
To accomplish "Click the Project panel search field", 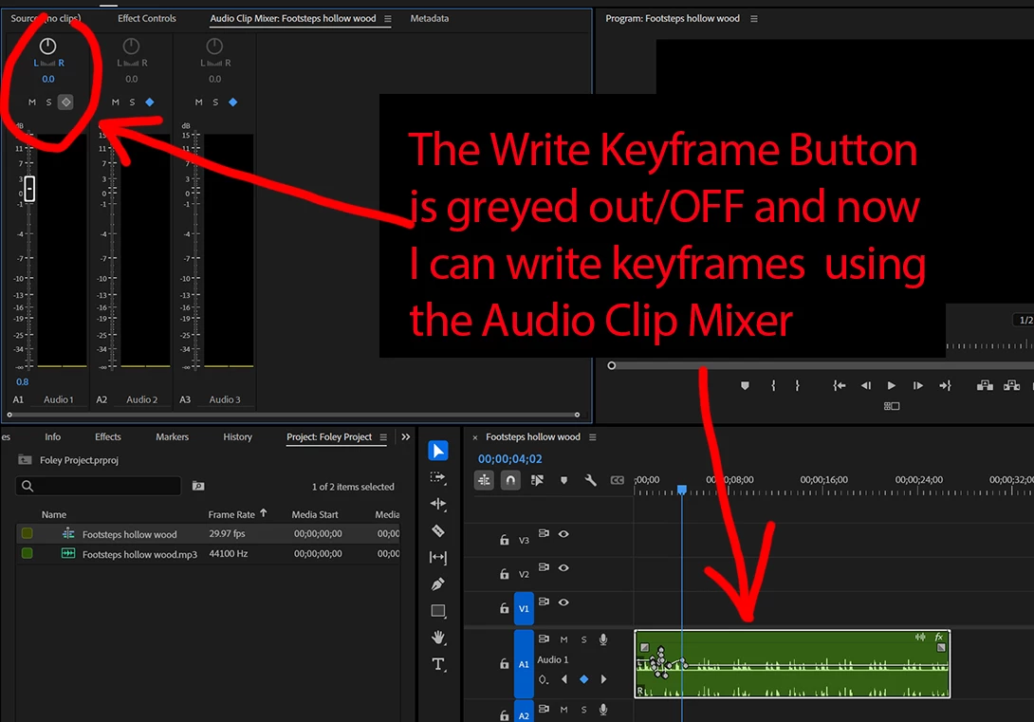I will click(x=99, y=486).
